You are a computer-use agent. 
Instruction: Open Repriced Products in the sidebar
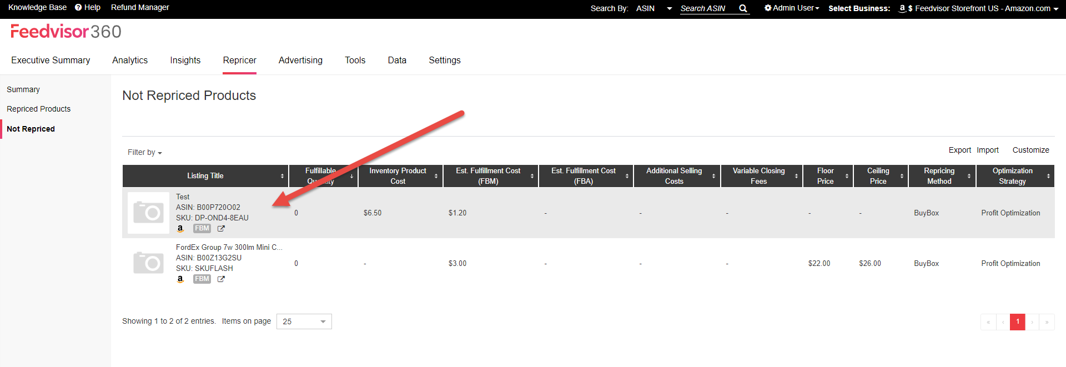click(39, 109)
